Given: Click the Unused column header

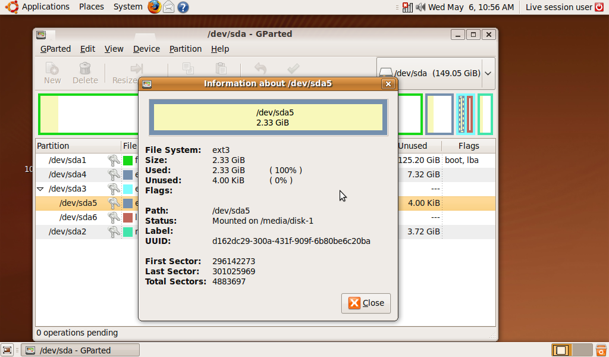Looking at the screenshot, I should 419,146.
